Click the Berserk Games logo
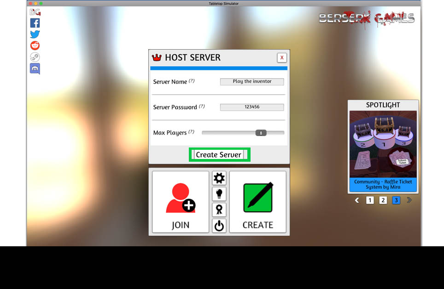Screen dimensions: 444x289 click(367, 19)
